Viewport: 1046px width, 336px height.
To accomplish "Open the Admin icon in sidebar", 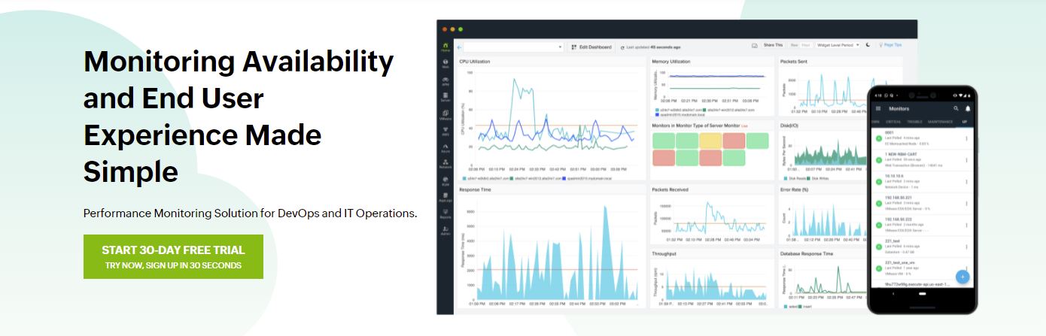I will point(445,230).
